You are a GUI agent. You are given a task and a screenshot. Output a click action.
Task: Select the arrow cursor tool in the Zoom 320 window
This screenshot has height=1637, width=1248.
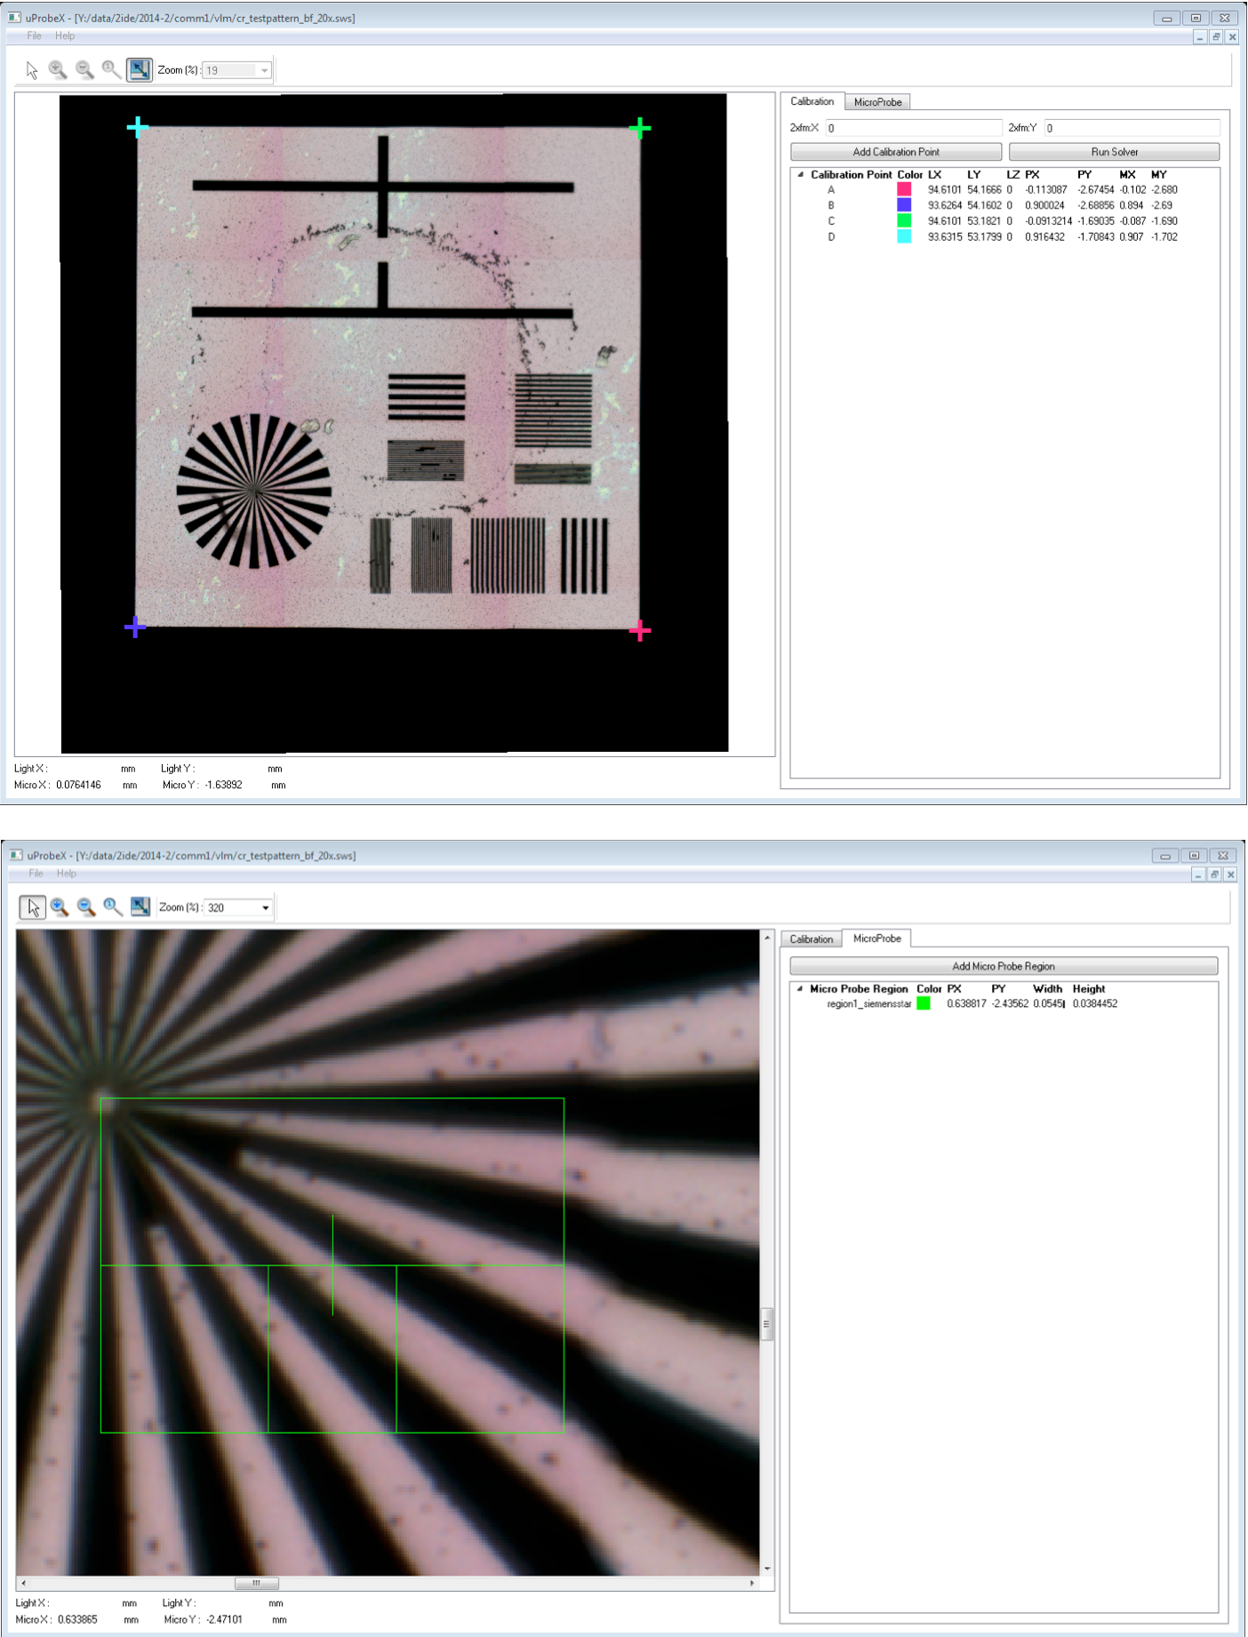coord(33,907)
